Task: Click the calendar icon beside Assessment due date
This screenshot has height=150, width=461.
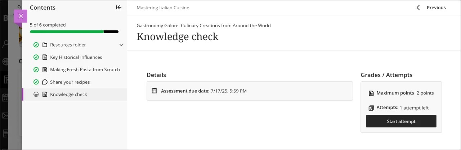Action: [x=155, y=91]
